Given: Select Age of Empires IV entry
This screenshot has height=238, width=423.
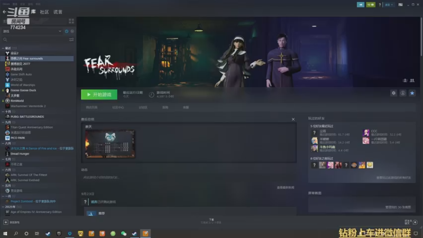Looking at the screenshot, I should pos(37,212).
